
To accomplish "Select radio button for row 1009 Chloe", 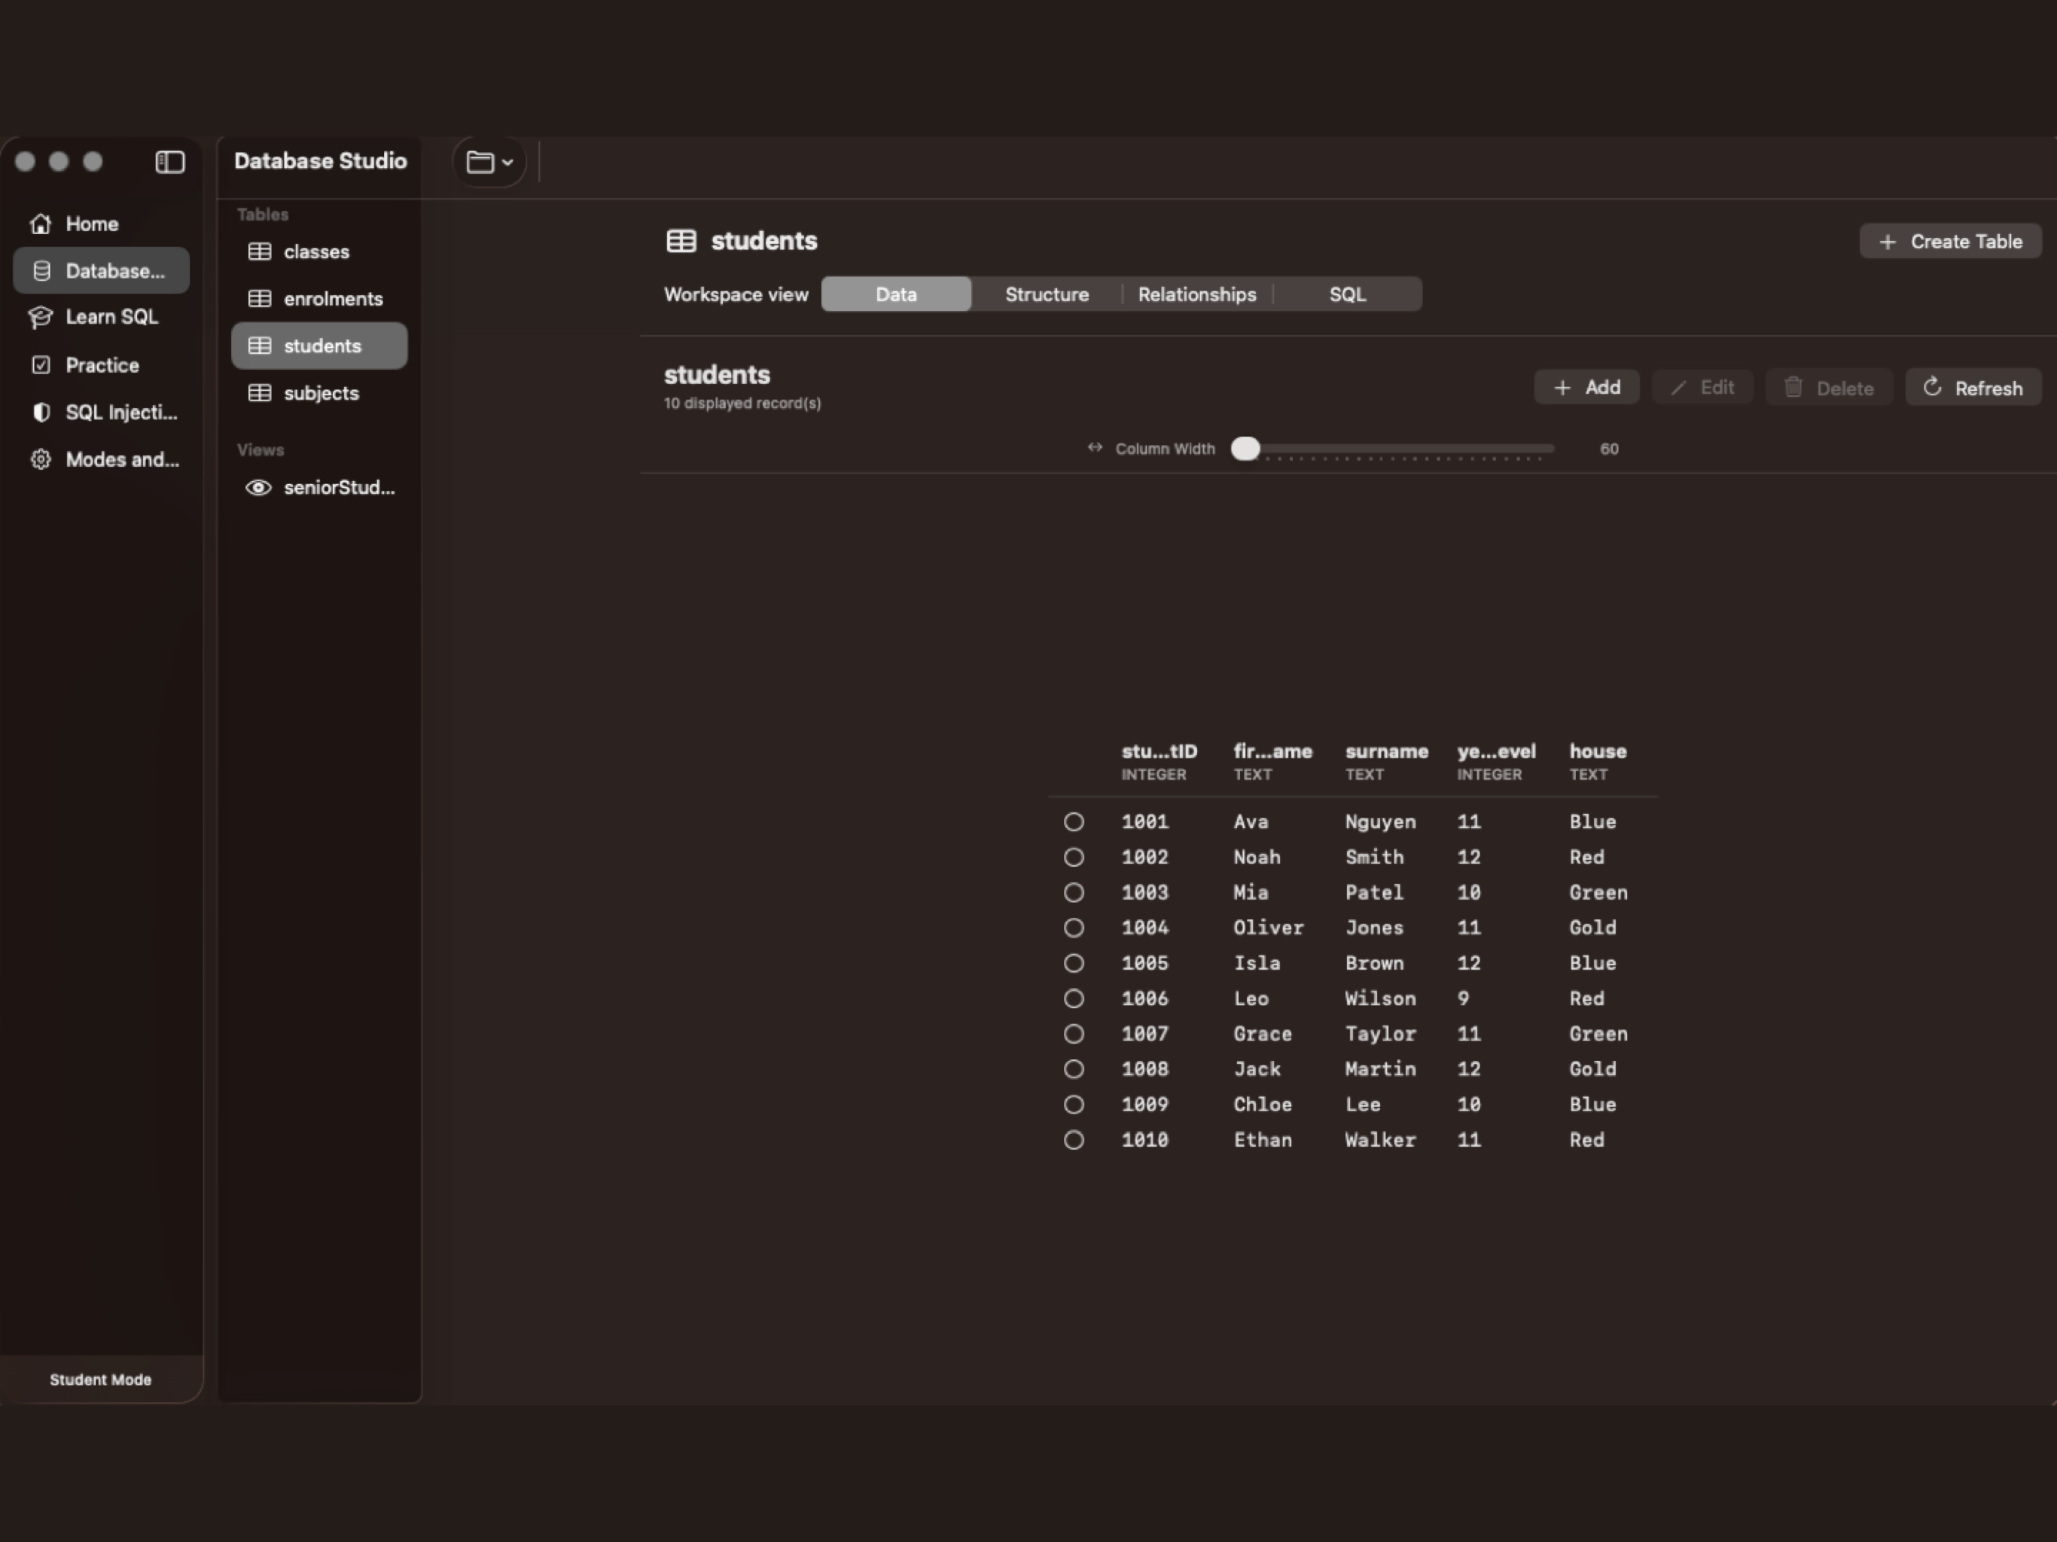I will tap(1073, 1105).
